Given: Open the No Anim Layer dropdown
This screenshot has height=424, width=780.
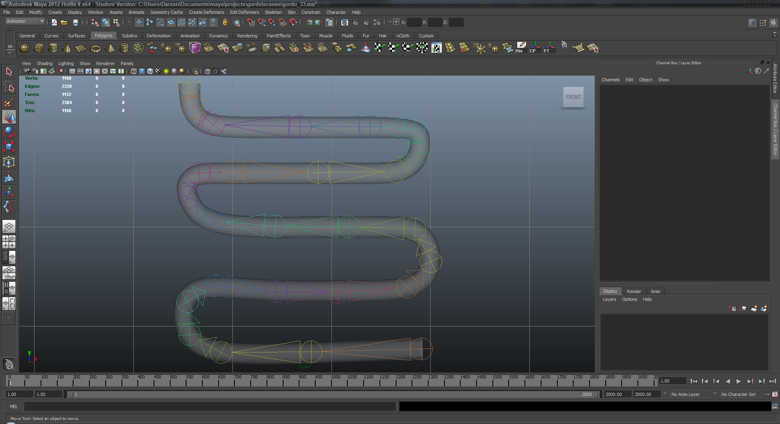Looking at the screenshot, I should (x=690, y=394).
